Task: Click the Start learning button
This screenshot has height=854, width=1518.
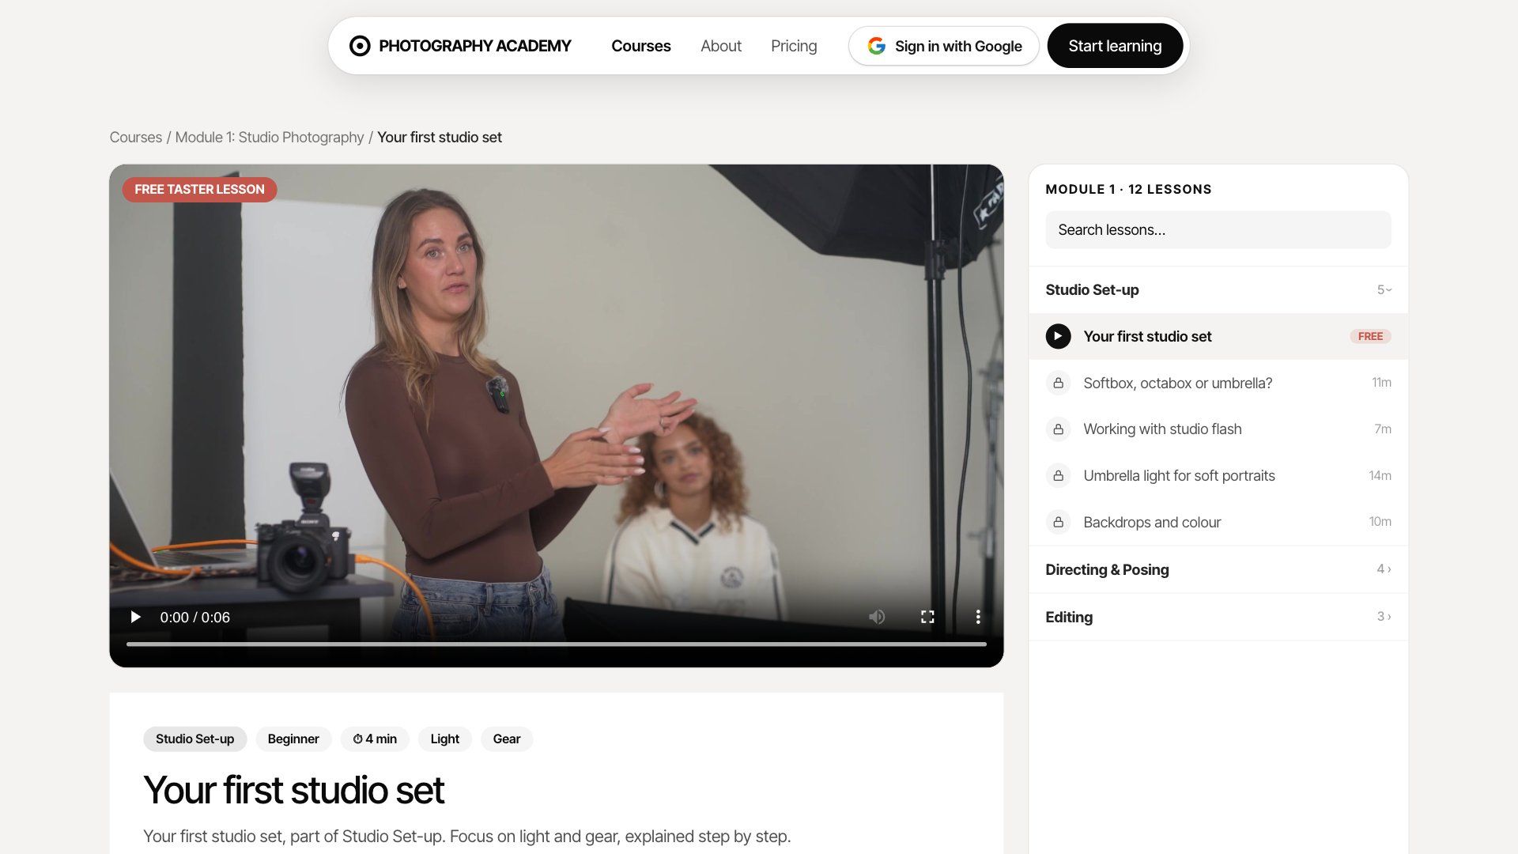Action: [x=1115, y=46]
